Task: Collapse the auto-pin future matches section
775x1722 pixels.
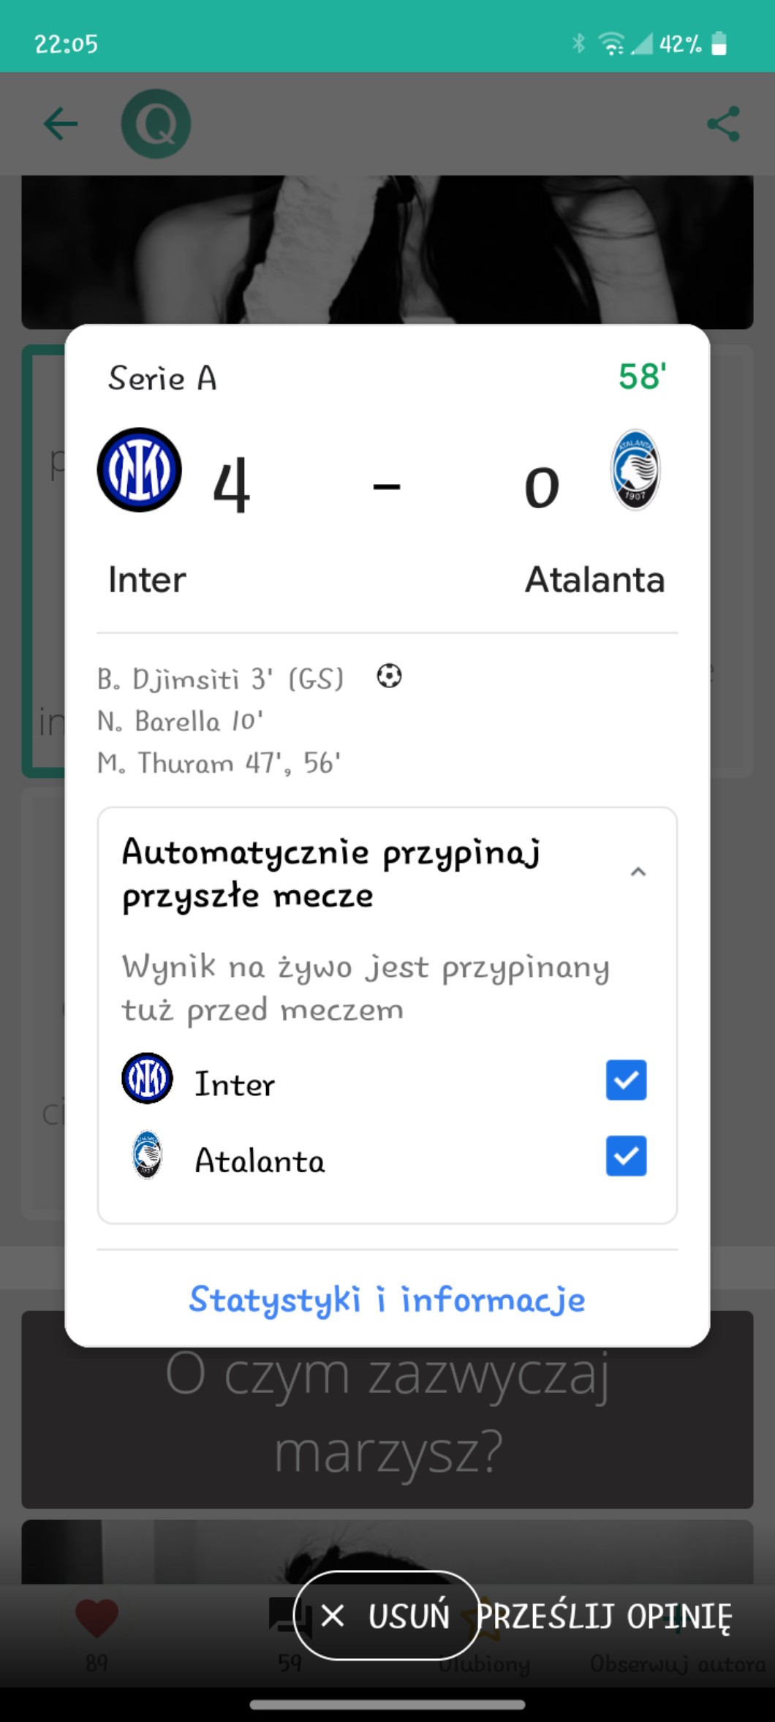Action: click(638, 872)
